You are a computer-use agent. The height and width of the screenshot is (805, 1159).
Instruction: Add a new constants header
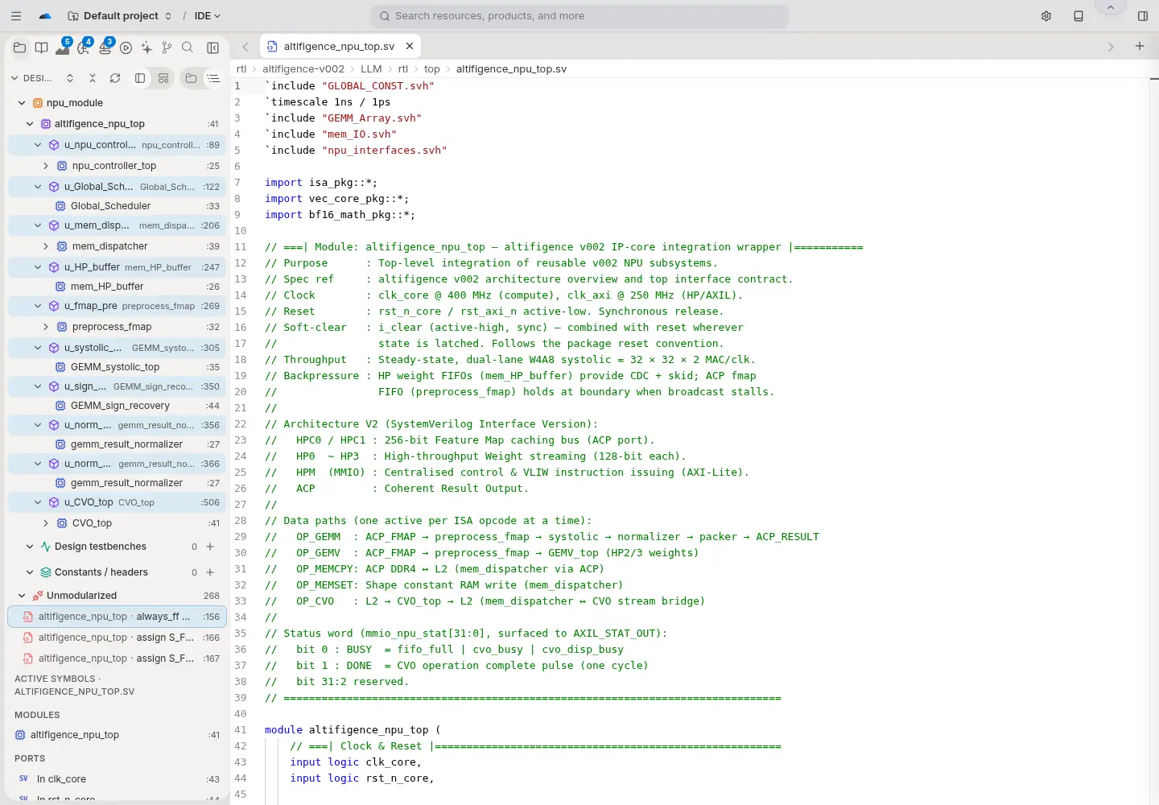(210, 572)
